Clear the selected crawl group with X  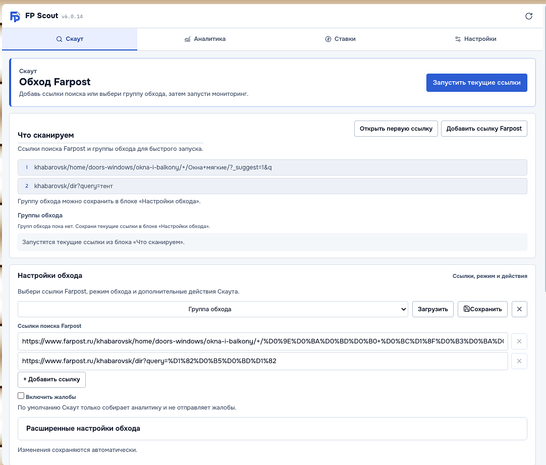tap(519, 309)
